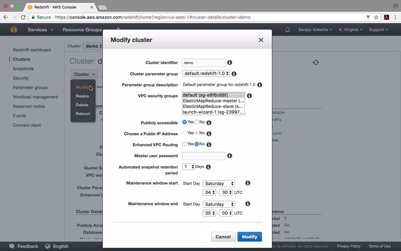Image resolution: width=401 pixels, height=251 pixels.
Task: Set Choose a Public IP Address to Yes
Action: coord(185,133)
